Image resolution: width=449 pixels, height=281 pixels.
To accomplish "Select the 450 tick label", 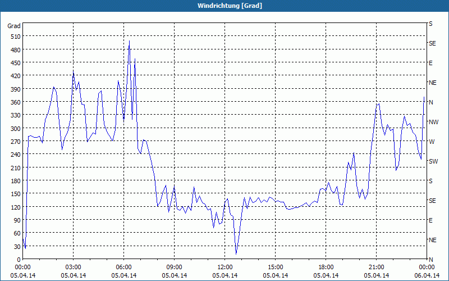I will pyautogui.click(x=16, y=63).
